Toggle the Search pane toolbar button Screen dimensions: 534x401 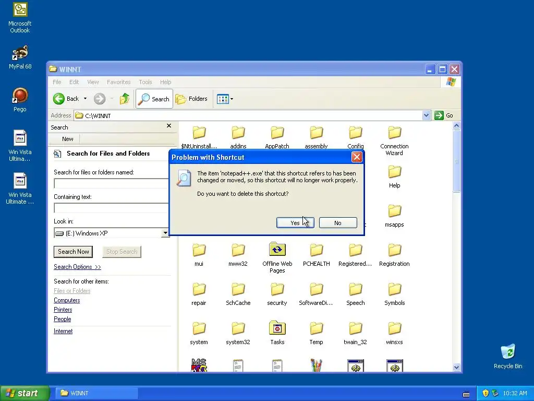[154, 99]
